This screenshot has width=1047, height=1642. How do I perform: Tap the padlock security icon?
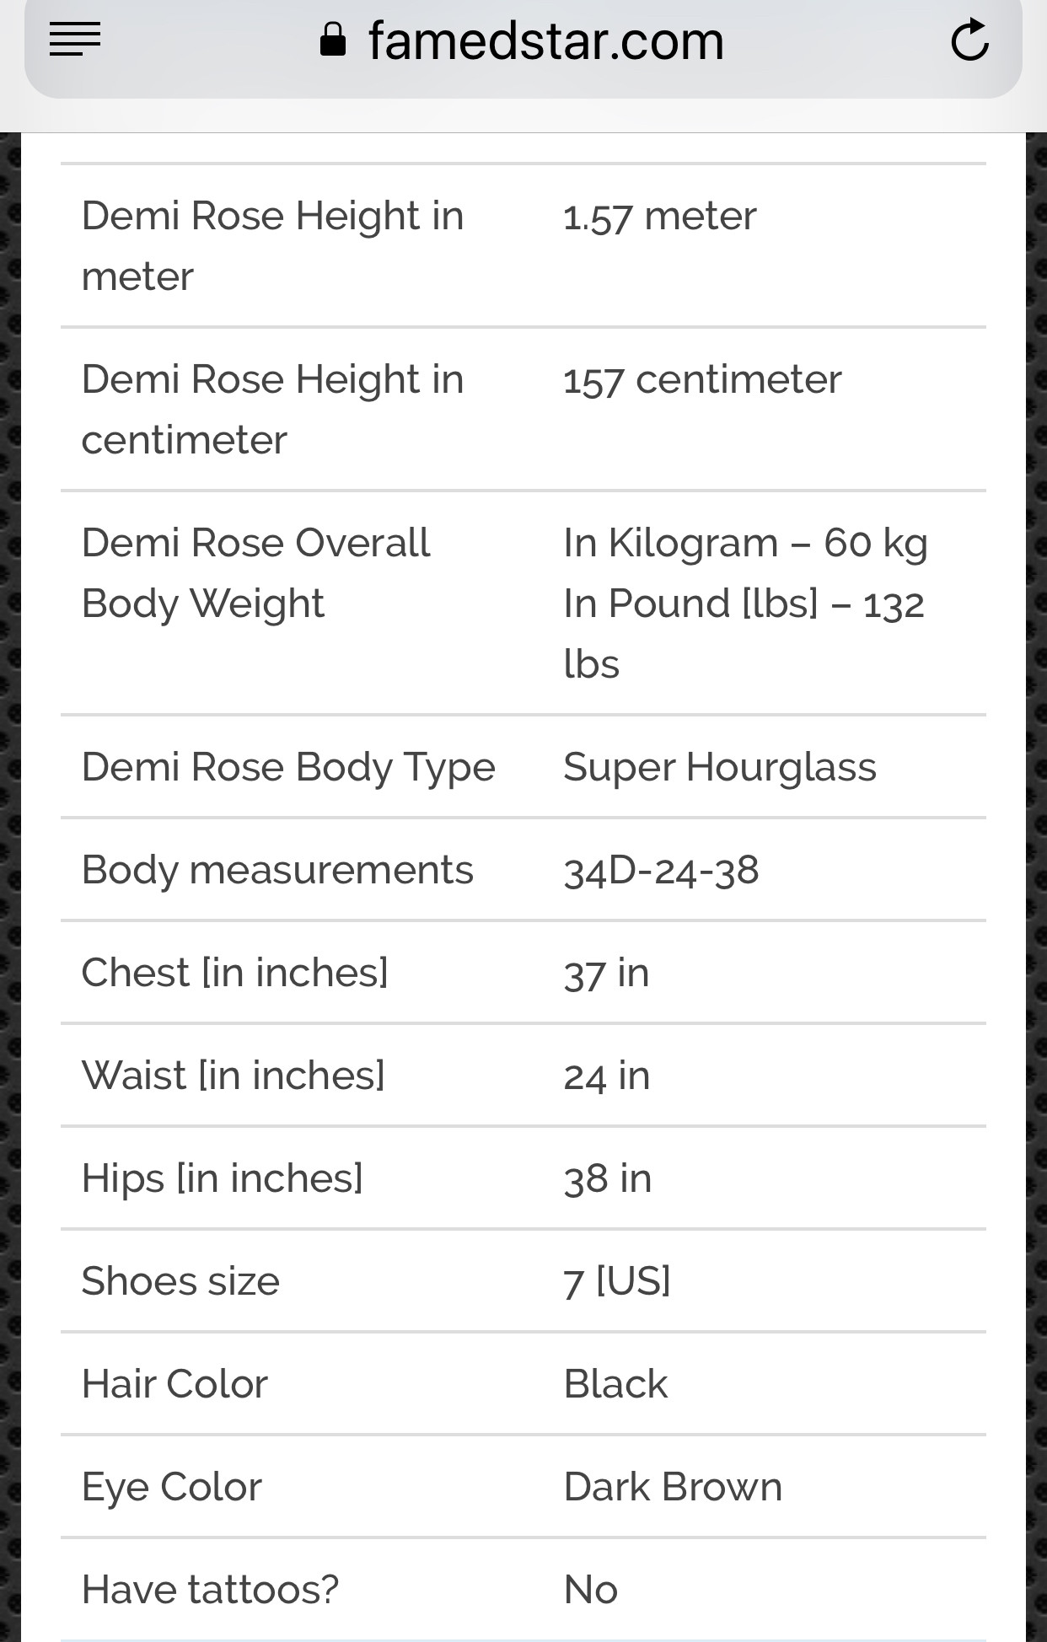click(x=333, y=39)
